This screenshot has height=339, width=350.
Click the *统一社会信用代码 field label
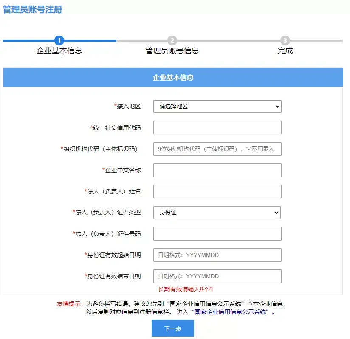coord(116,128)
